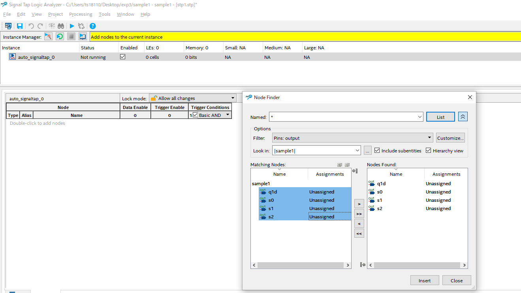The image size is (521, 293).
Task: Click Run Analysis in Instance Manager
Action: 48,37
